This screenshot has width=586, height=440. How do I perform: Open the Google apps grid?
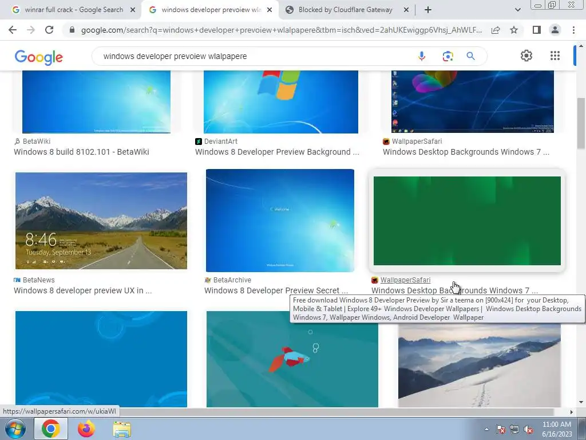coord(555,56)
